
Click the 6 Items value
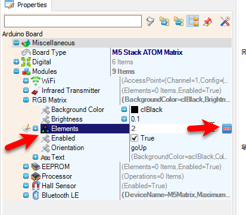pos(123,62)
